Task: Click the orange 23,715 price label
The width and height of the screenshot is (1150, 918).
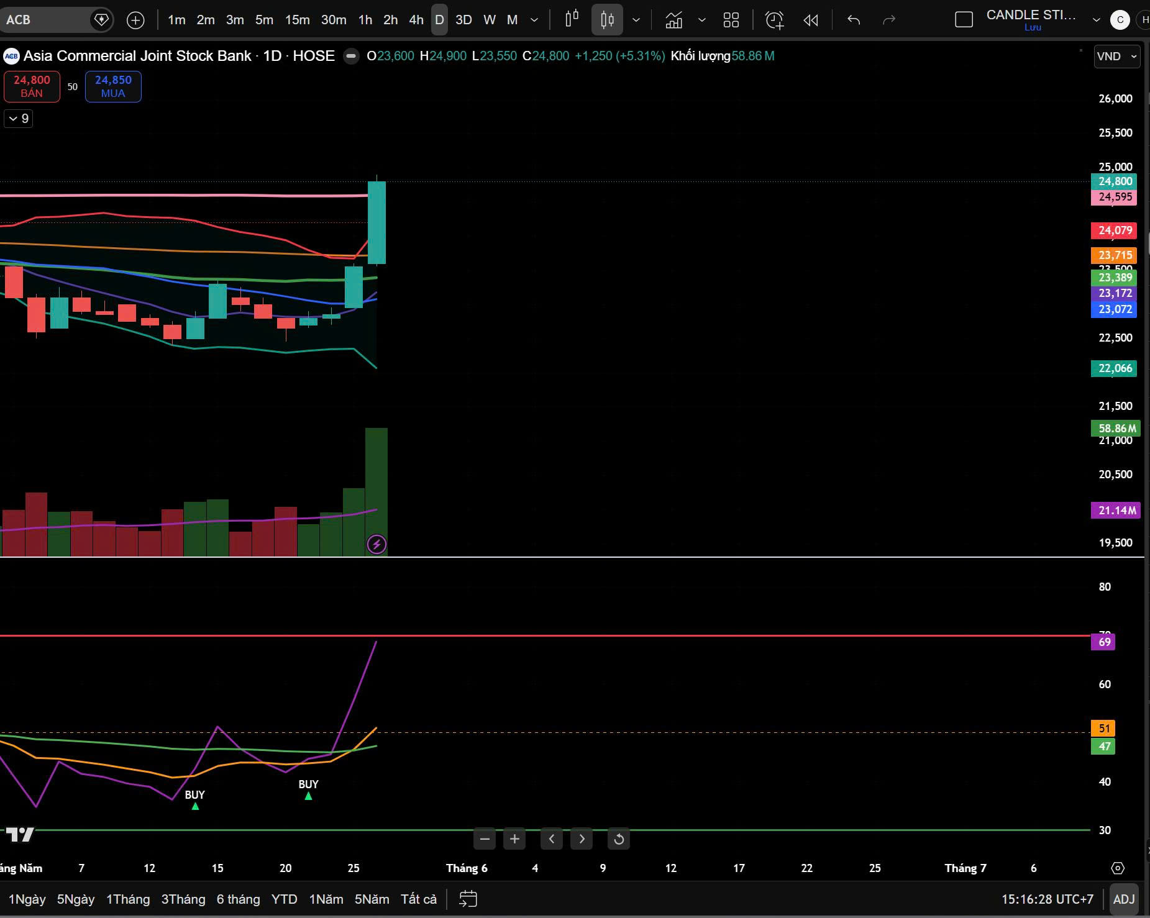Action: point(1114,255)
